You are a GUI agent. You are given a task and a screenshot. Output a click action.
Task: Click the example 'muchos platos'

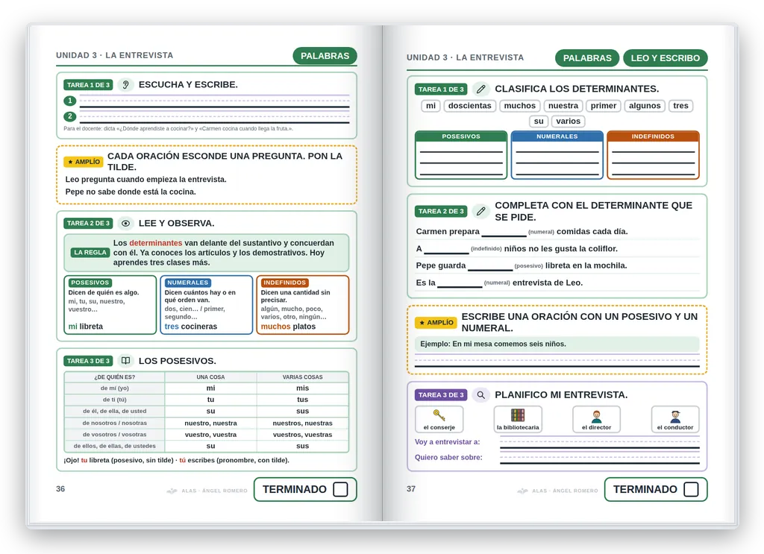(x=288, y=327)
